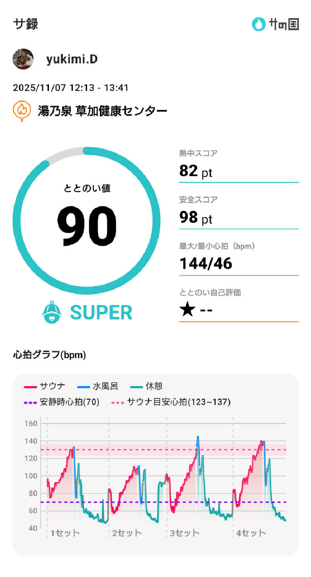Click the 熱中スコア 82 pt field
Screen dimensions: 311x577
click(238, 166)
